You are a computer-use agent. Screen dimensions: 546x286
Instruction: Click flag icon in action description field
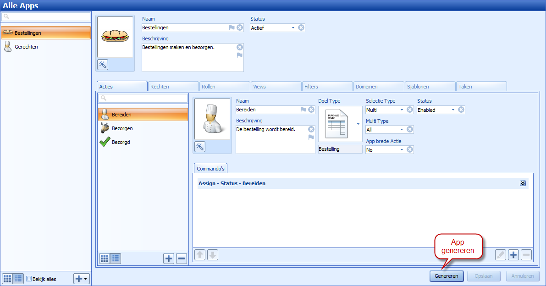(311, 137)
